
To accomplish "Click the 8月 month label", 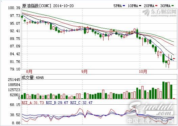I will 29,71.
